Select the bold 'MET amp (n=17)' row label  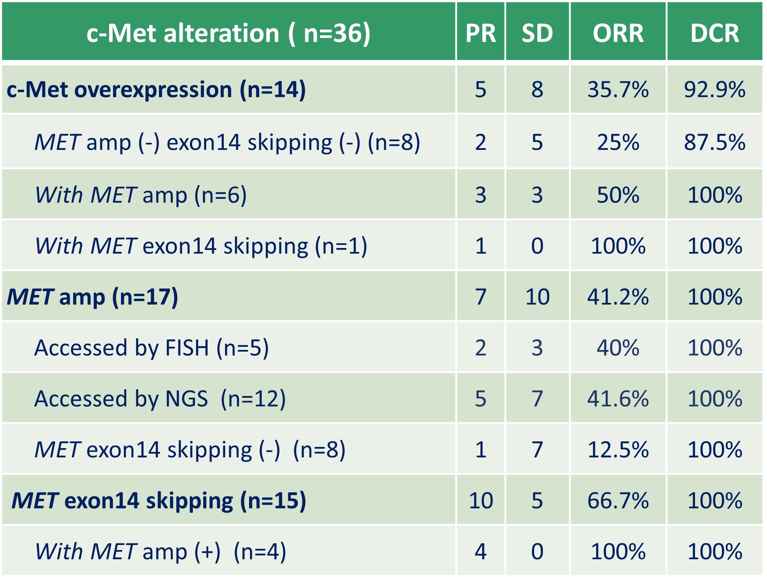[93, 297]
